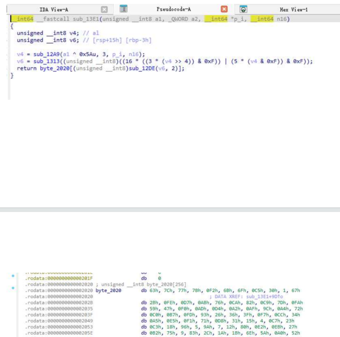Viewport: 340px width, 337px height.
Task: Open the Hex View-1 tab
Action: point(294,9)
